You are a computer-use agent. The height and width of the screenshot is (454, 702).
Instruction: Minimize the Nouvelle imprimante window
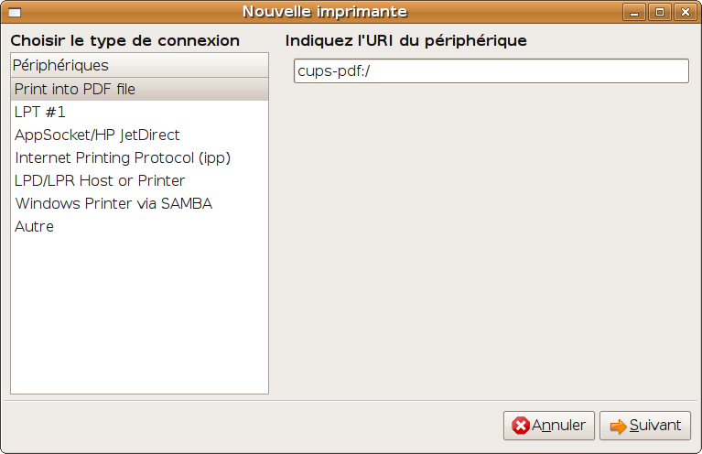[635, 12]
